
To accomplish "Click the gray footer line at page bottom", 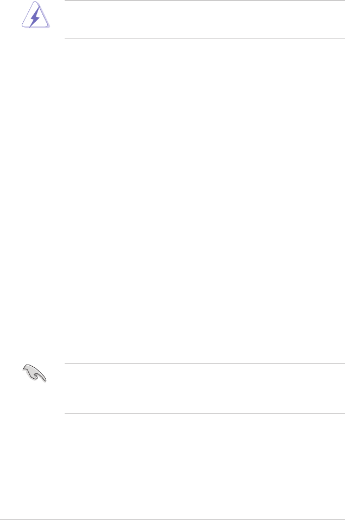I will coord(173,519).
